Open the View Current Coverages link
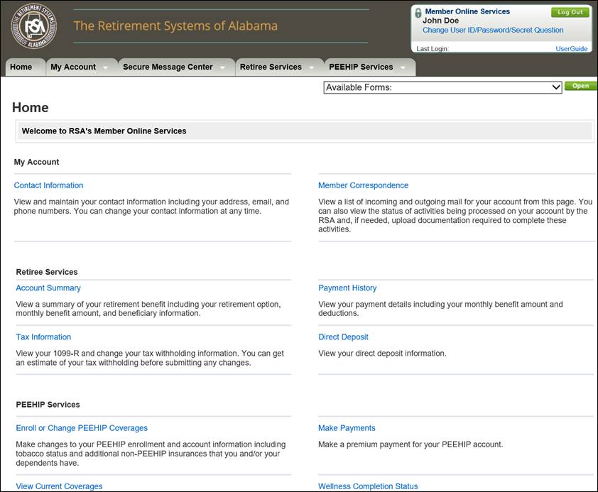Image resolution: width=598 pixels, height=492 pixels. (59, 486)
